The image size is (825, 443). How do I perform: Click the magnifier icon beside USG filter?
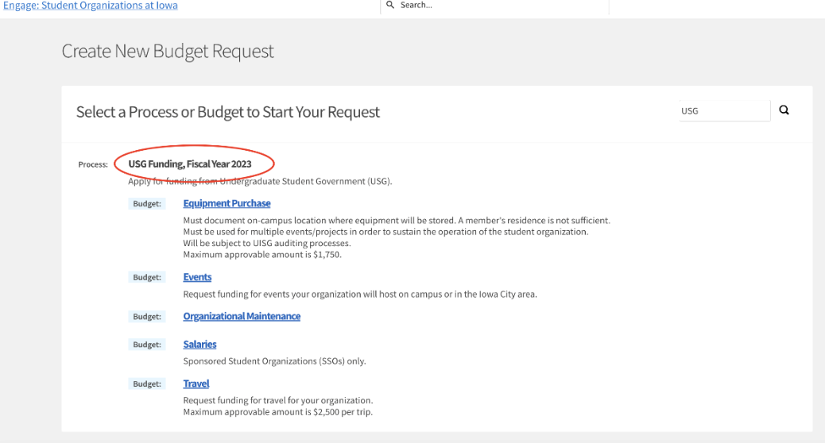tap(784, 110)
